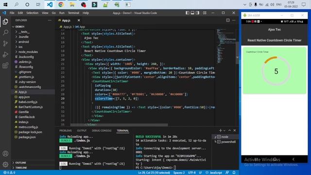The height and width of the screenshot is (175, 311).
Task: Close the terminal panel
Action: coord(235,130)
